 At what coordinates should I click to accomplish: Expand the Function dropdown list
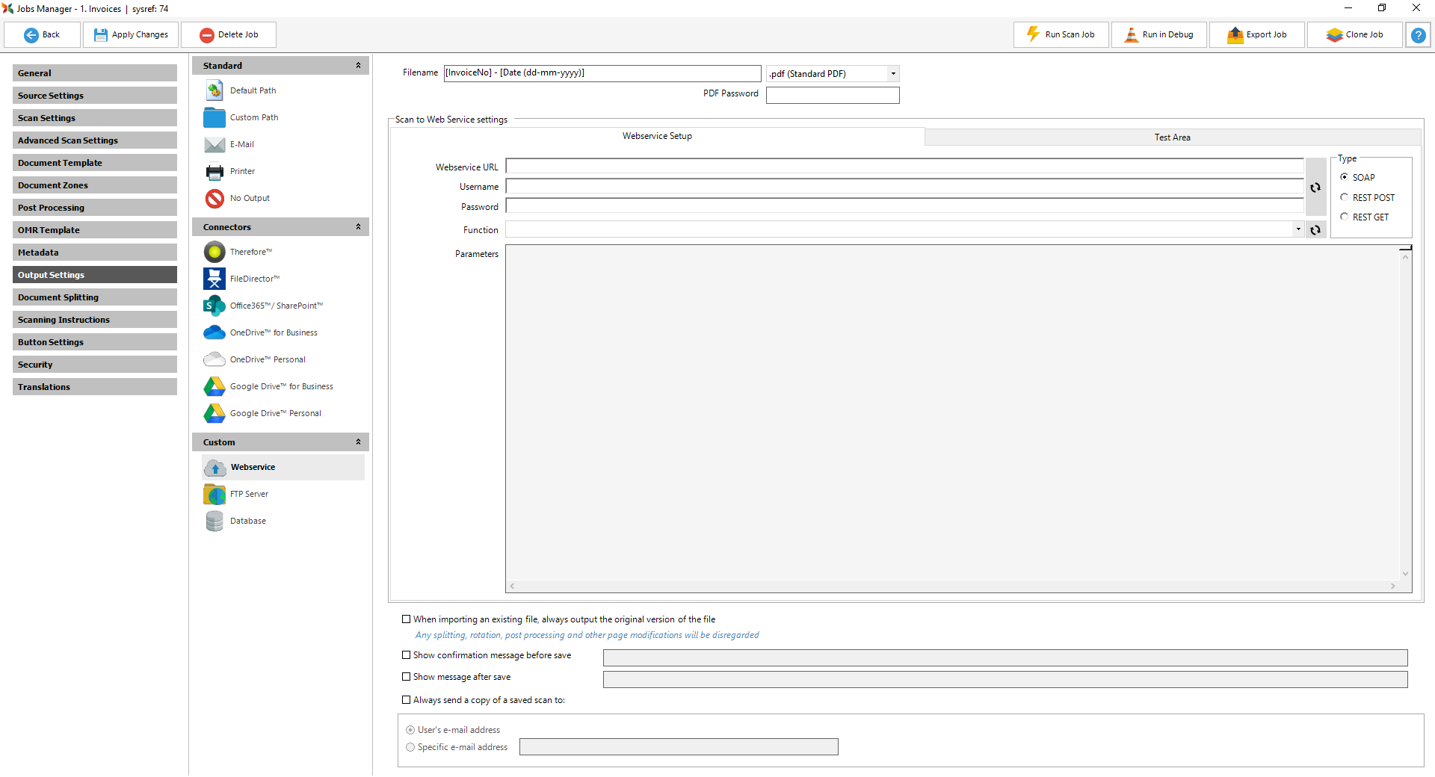pyautogui.click(x=1298, y=229)
